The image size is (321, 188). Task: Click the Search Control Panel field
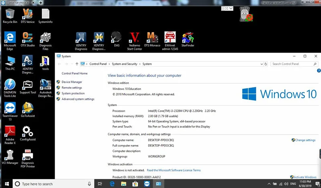294,64
